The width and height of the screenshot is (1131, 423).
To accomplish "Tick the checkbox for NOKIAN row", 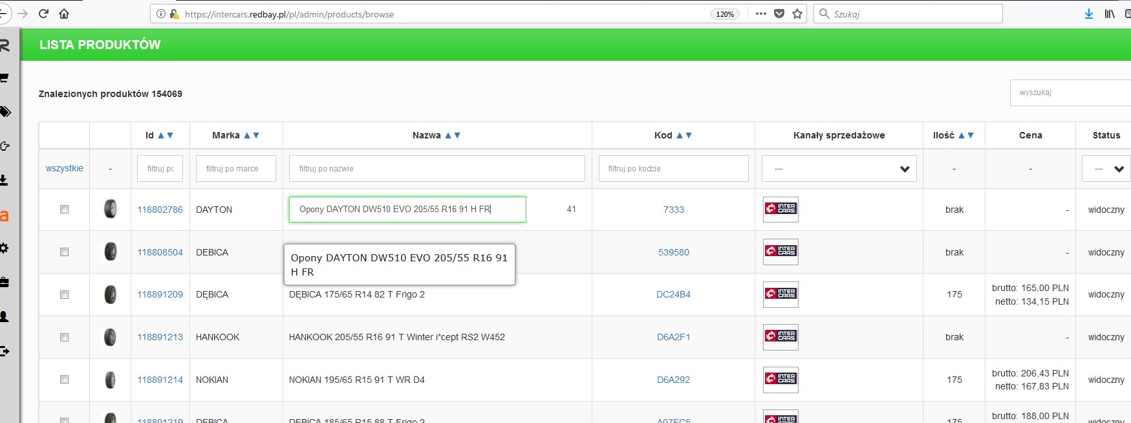I will [64, 380].
